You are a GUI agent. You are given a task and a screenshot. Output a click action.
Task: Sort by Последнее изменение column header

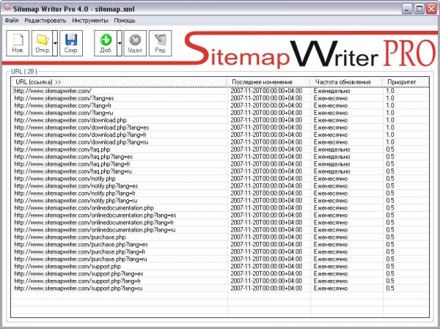pyautogui.click(x=268, y=82)
